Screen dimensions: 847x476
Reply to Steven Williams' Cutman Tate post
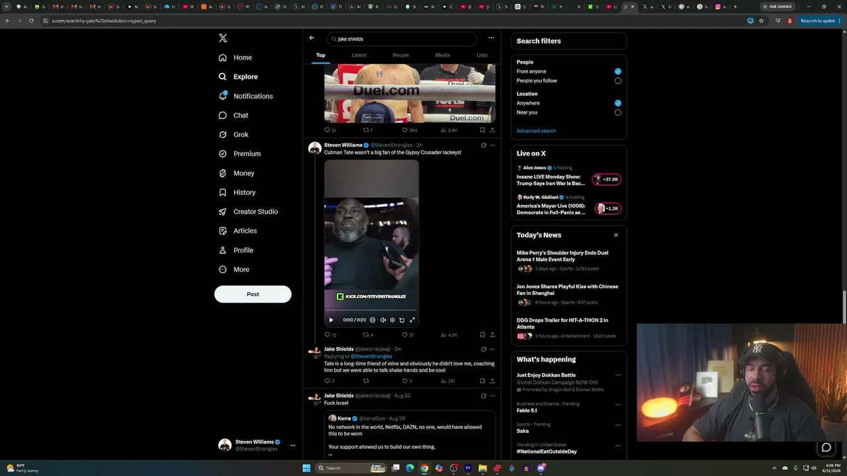pos(330,335)
